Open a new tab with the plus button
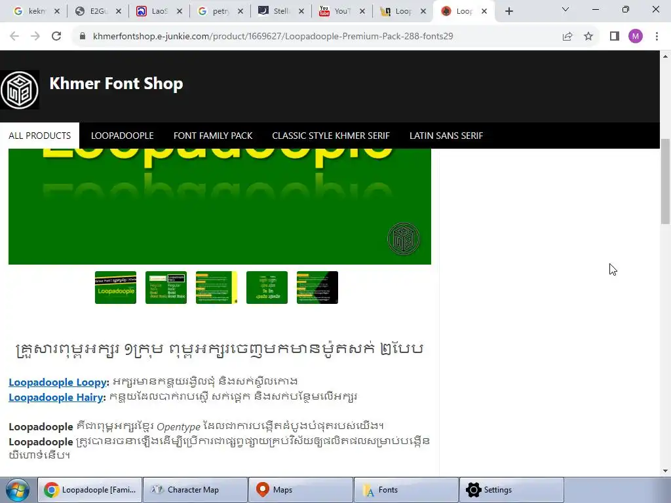 508,12
